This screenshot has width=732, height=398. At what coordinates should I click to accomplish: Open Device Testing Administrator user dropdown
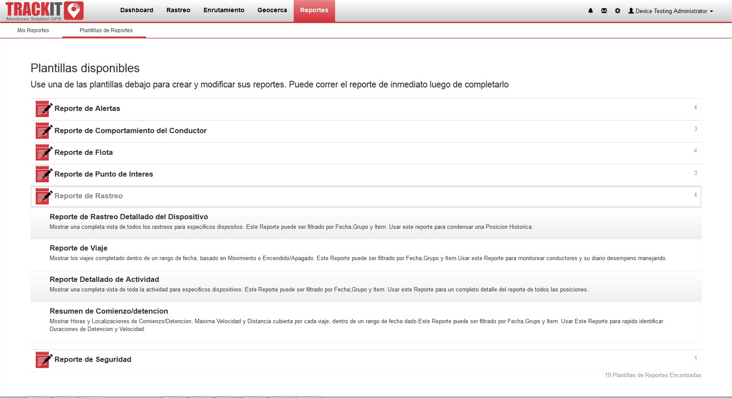[671, 11]
